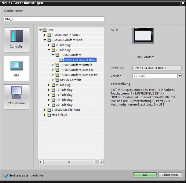Open the Version dropdown list
The width and height of the screenshot is (186, 183).
179,76
